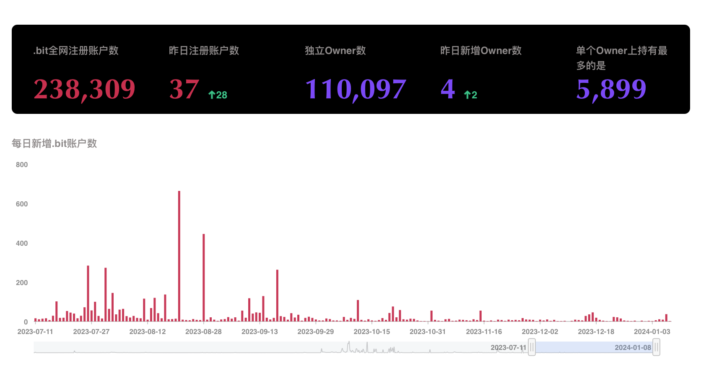Click the '独立Owner数' label
701x365 pixels.
click(x=335, y=51)
